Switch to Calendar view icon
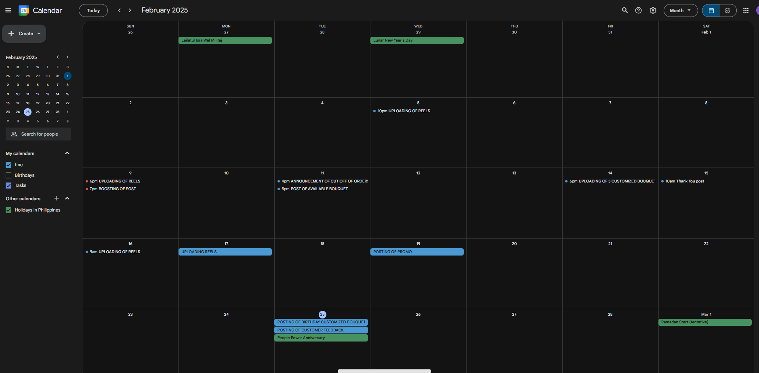759x373 pixels. pyautogui.click(x=711, y=10)
